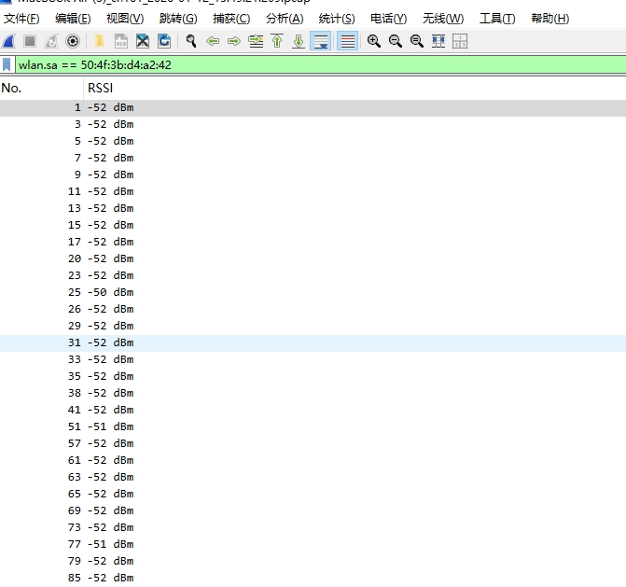Close this capture file icon
This screenshot has width=626, height=587.
point(143,41)
